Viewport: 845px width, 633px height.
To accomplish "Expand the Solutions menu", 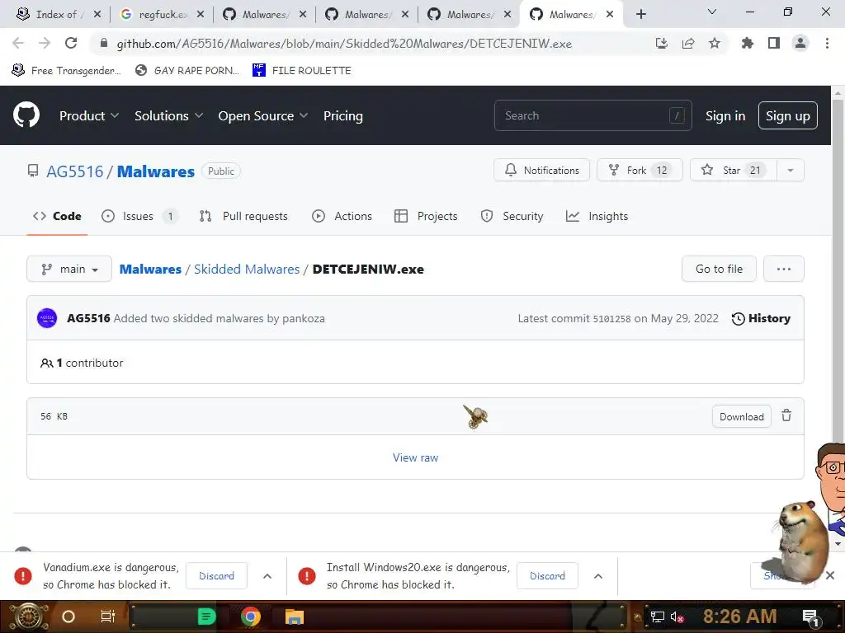I will click(x=168, y=115).
